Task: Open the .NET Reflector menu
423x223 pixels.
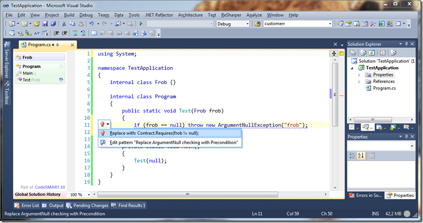Action: coord(159,15)
